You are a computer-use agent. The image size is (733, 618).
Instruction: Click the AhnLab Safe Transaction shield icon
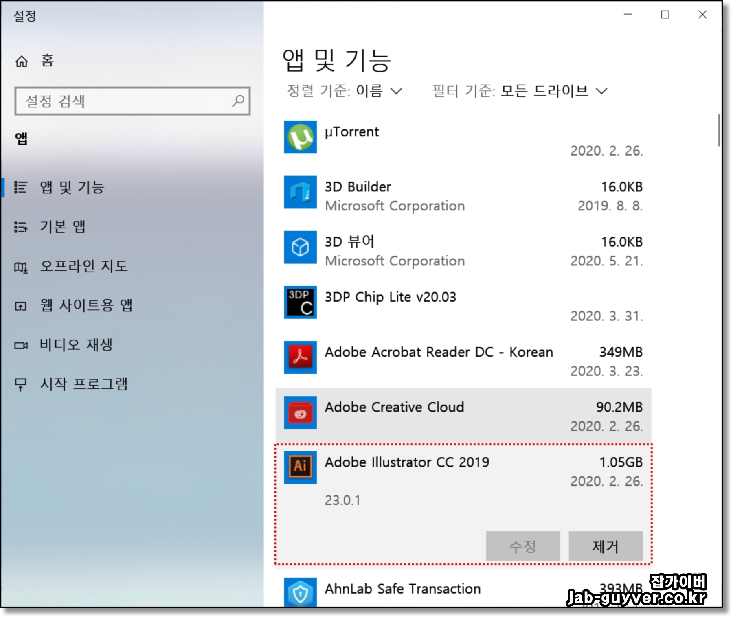(x=300, y=592)
